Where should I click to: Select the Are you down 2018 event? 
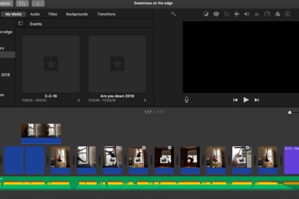117,64
